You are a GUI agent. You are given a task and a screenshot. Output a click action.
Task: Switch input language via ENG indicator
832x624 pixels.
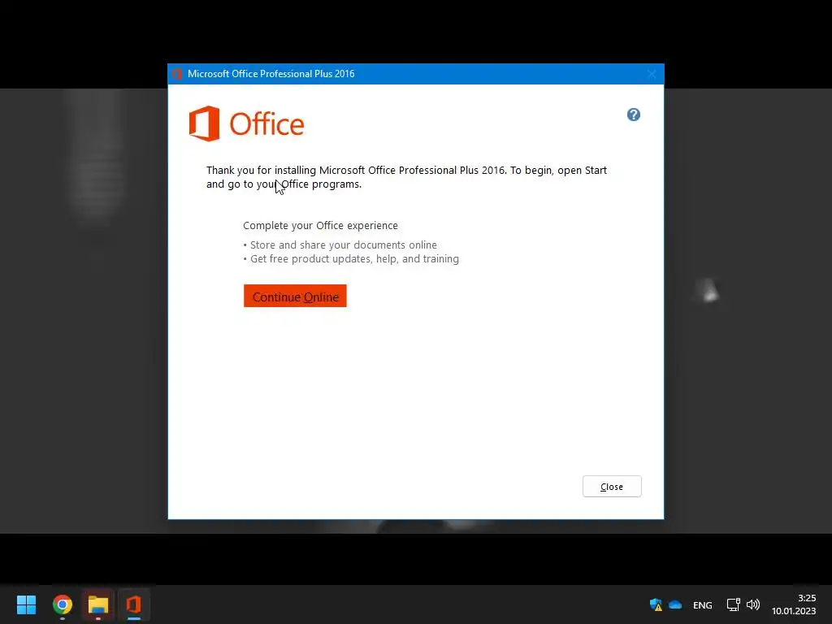click(x=703, y=604)
